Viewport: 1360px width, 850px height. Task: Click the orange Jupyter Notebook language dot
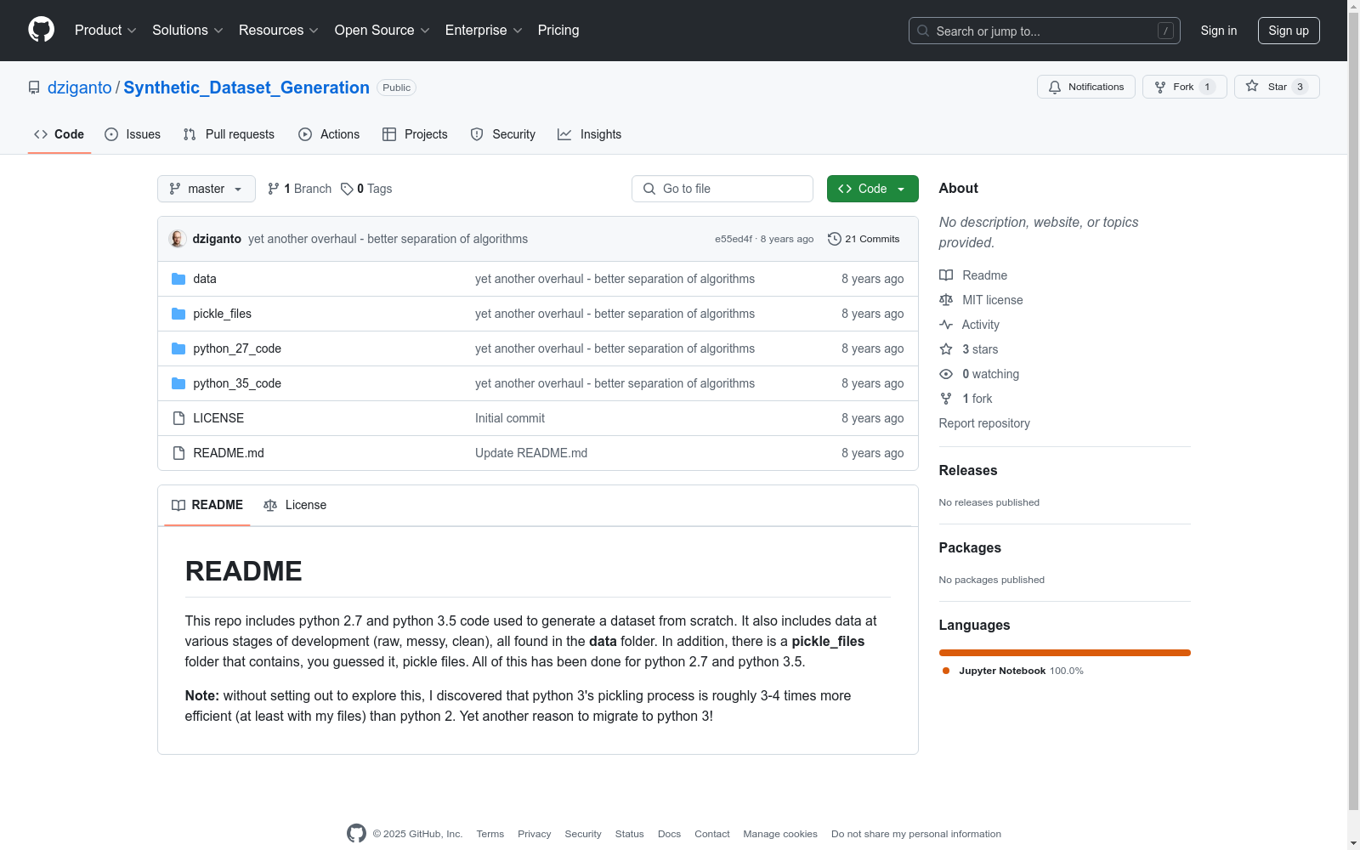pos(946,671)
